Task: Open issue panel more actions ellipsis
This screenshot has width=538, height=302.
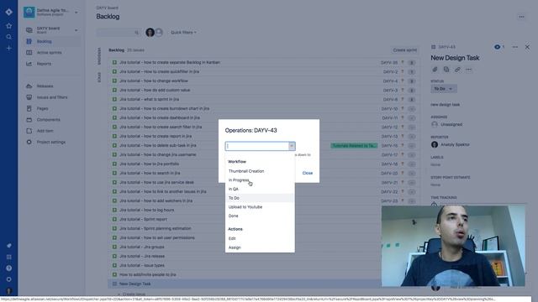Action: click(515, 47)
